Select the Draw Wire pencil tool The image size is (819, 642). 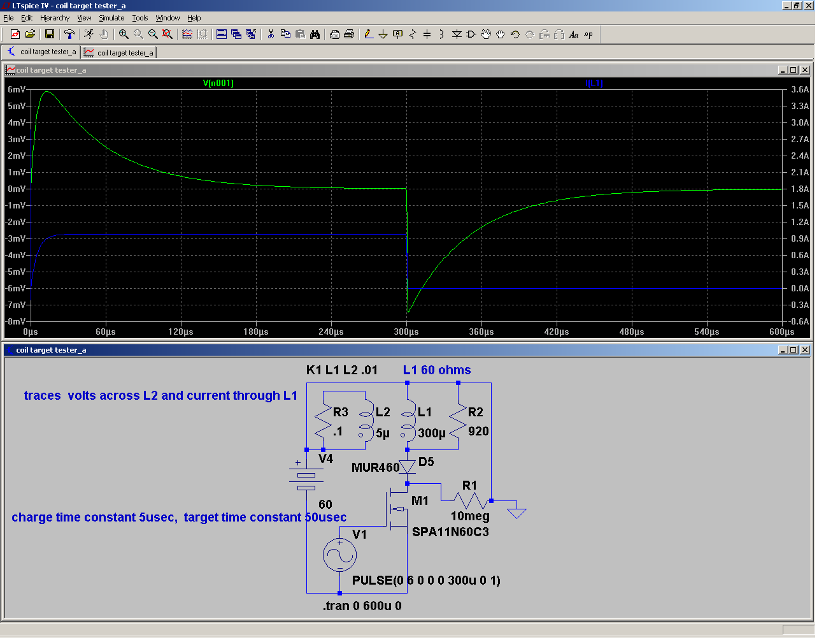click(x=369, y=34)
